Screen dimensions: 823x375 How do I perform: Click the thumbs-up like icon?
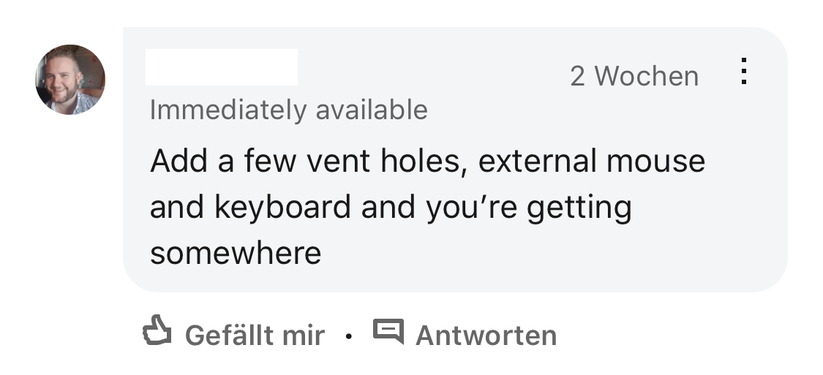[157, 333]
